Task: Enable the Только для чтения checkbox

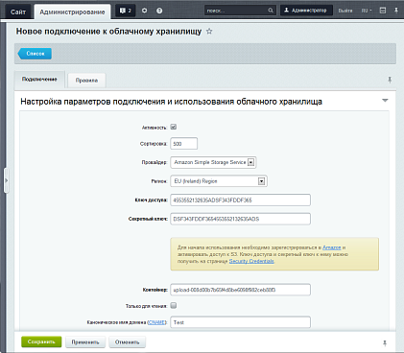Action: point(174,306)
